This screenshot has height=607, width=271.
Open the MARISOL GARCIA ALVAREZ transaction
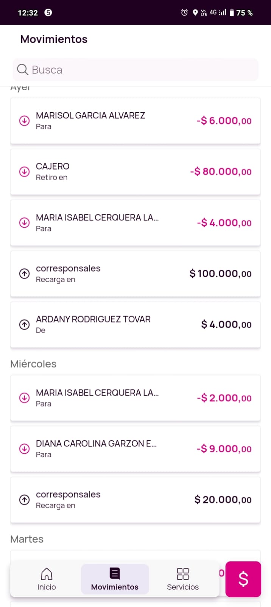135,121
